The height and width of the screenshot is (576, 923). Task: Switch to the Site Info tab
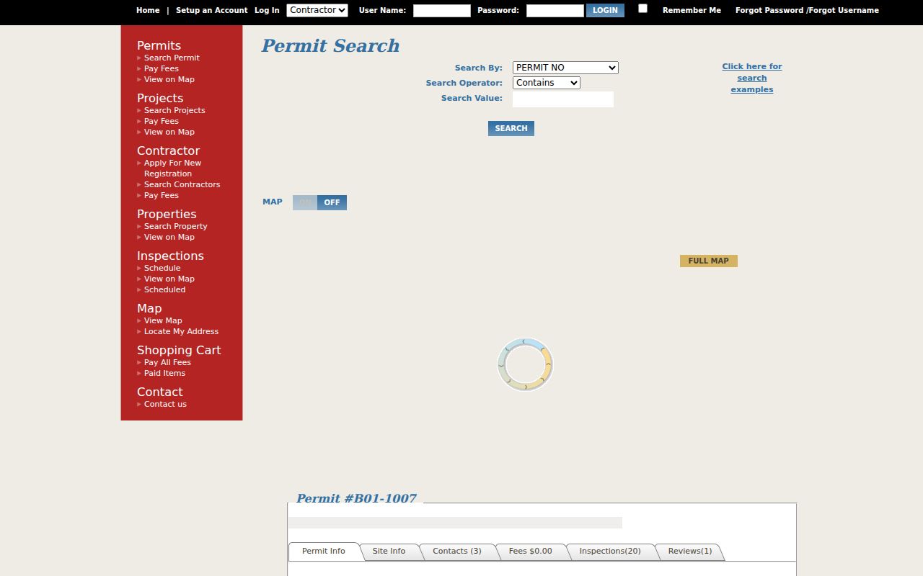[389, 552]
